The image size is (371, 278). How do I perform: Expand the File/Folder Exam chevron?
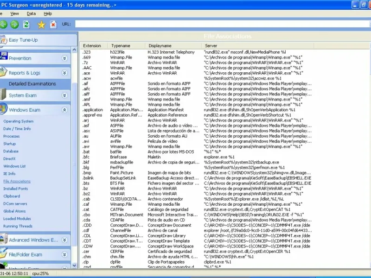pyautogui.click(x=64, y=254)
